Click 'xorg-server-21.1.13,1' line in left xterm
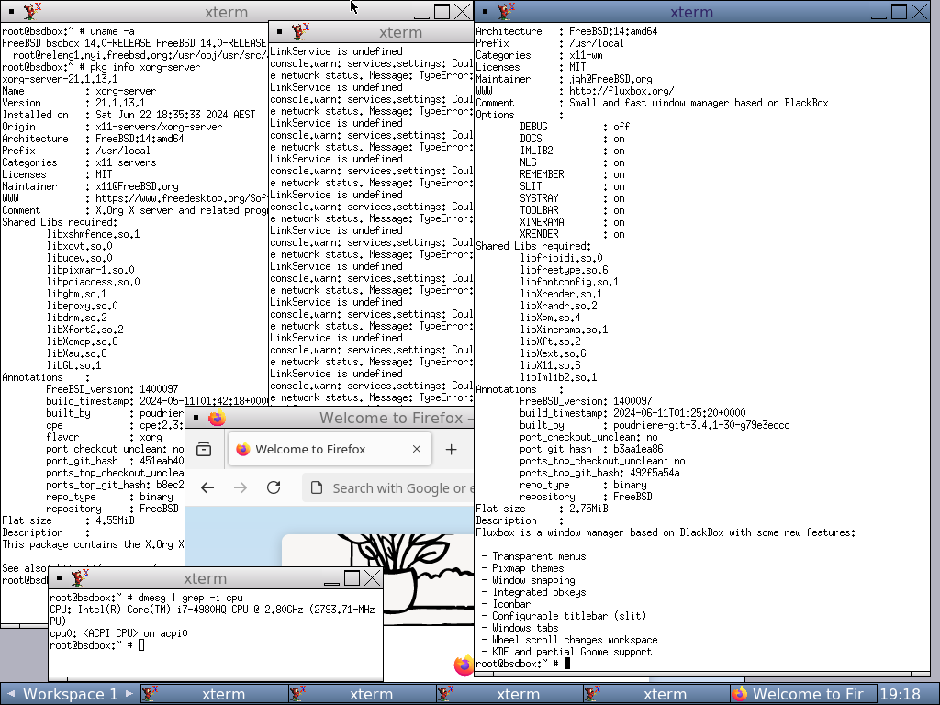Image resolution: width=940 pixels, height=705 pixels. point(60,79)
